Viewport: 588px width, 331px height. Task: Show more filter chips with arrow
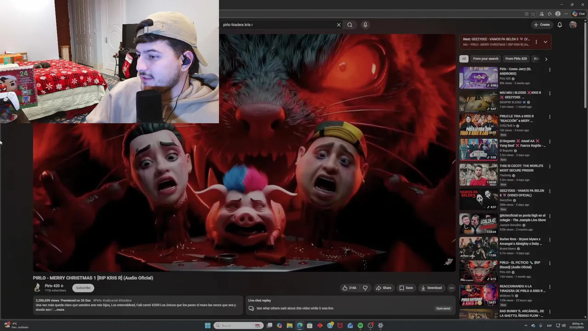coord(546,59)
